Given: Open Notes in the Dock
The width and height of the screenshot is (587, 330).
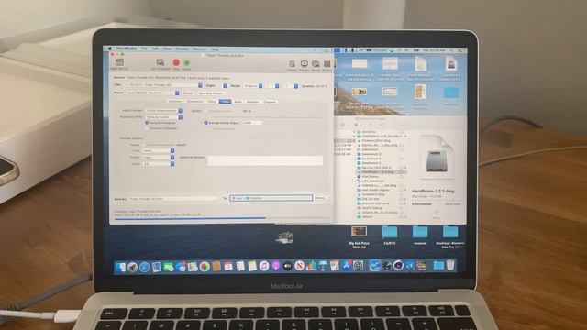Looking at the screenshot, I should click(252, 266).
